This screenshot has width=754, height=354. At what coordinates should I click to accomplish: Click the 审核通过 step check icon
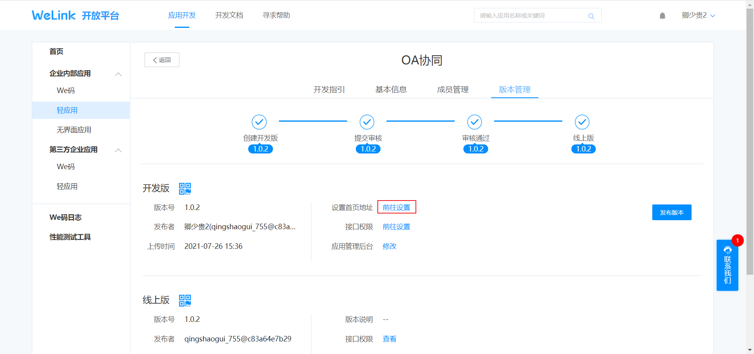pyautogui.click(x=474, y=122)
